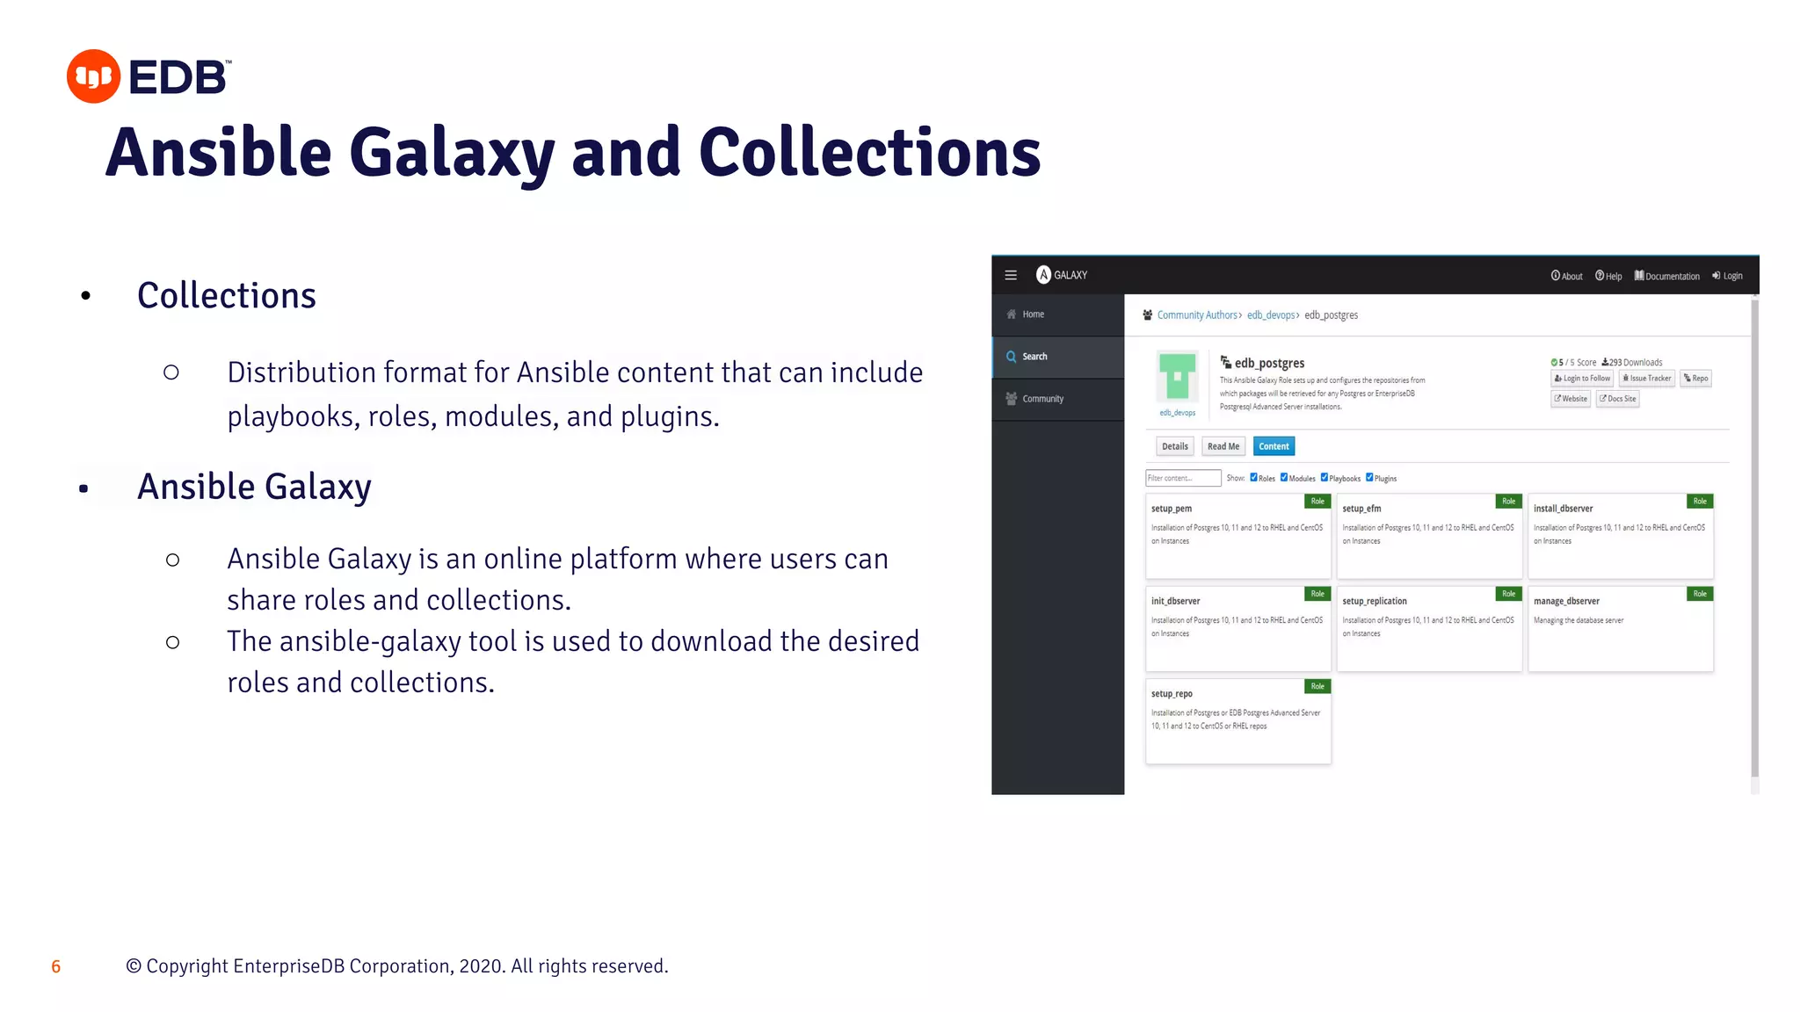This screenshot has width=1800, height=1012.
Task: Switch to the Content tab
Action: coord(1274,446)
